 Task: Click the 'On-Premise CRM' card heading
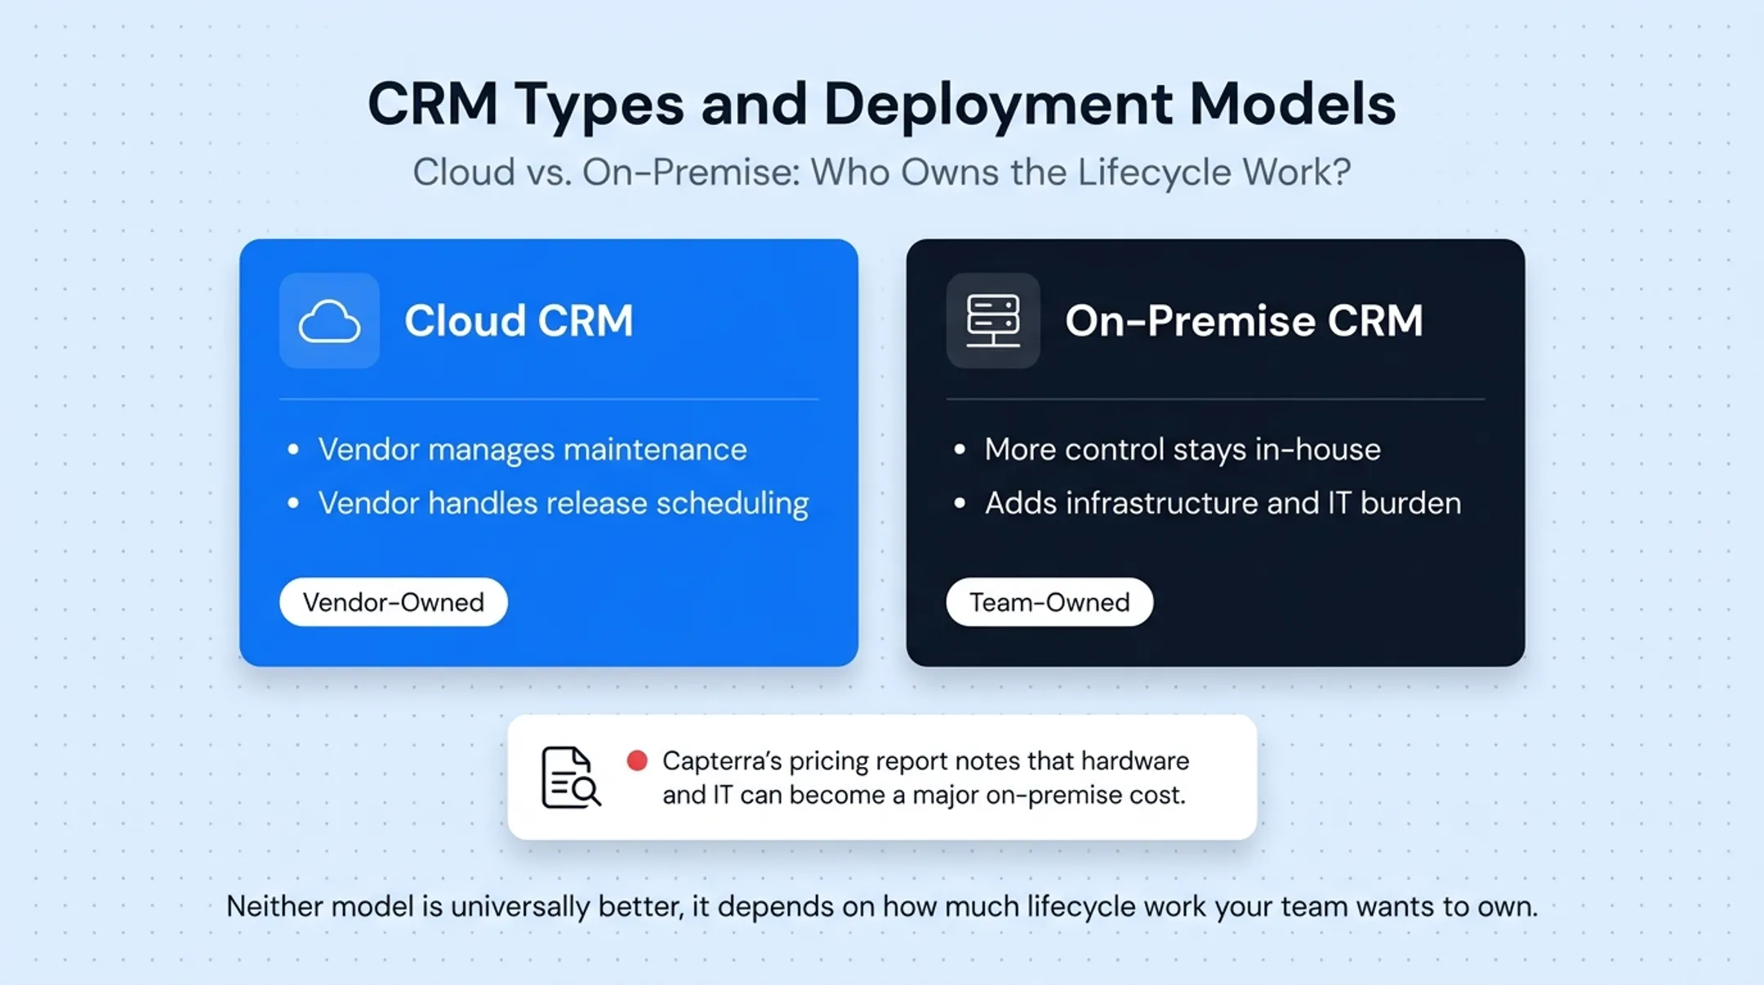click(1244, 320)
